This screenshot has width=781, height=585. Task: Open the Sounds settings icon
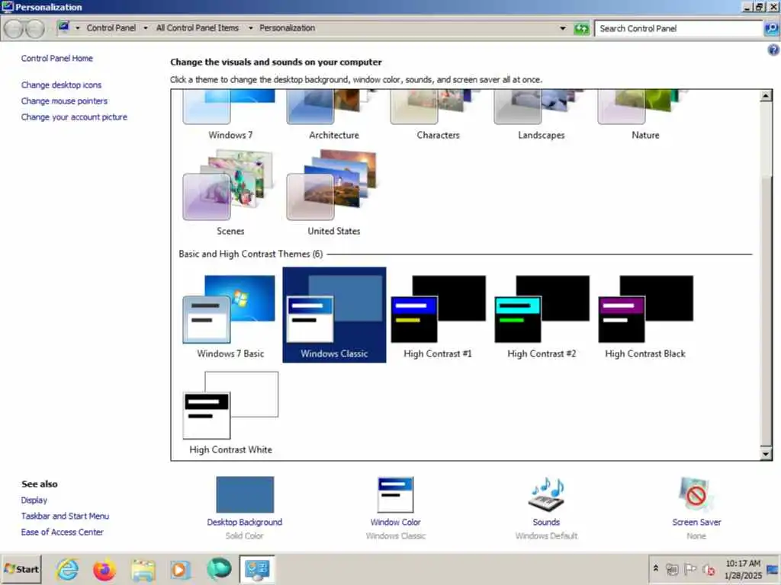[546, 494]
